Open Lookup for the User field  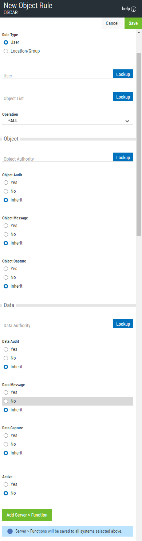pos(123,74)
